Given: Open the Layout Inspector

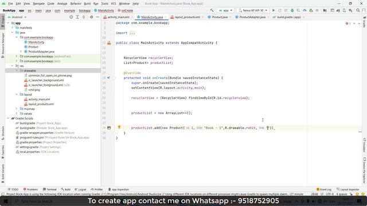Looking at the screenshot, I should tap(348, 189).
